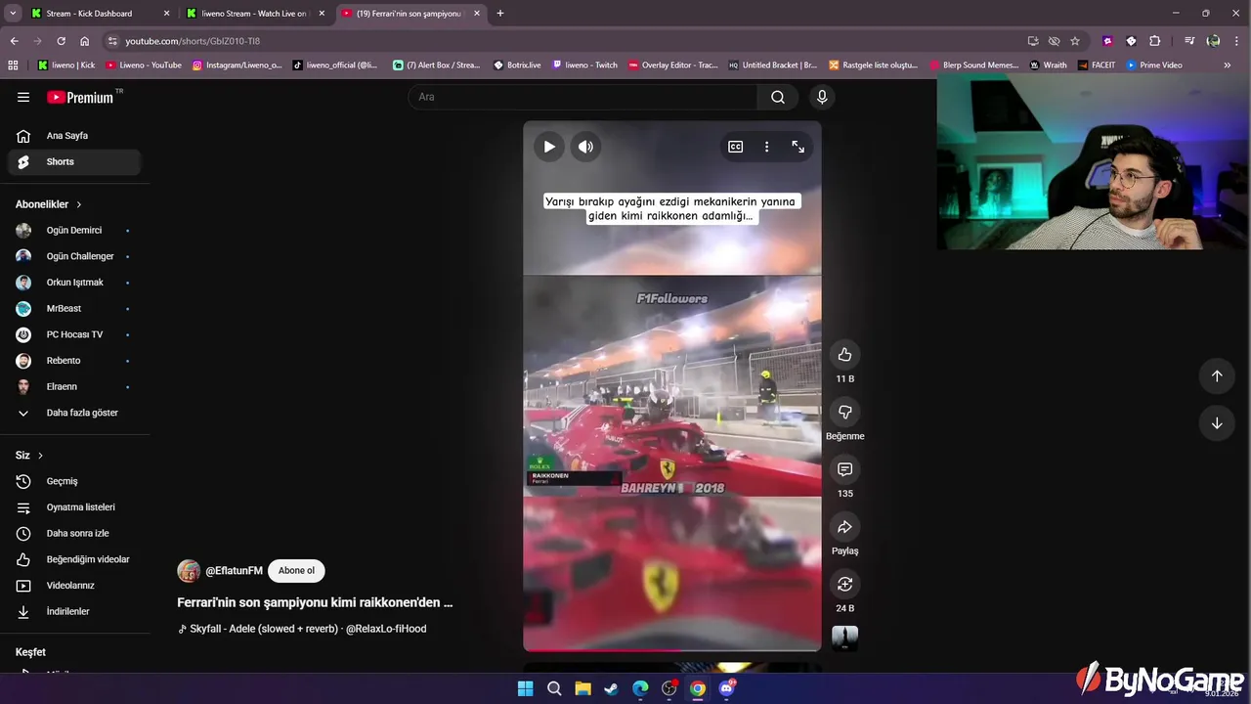
Task: Open İndirilenler downloads
Action: [x=74, y=611]
